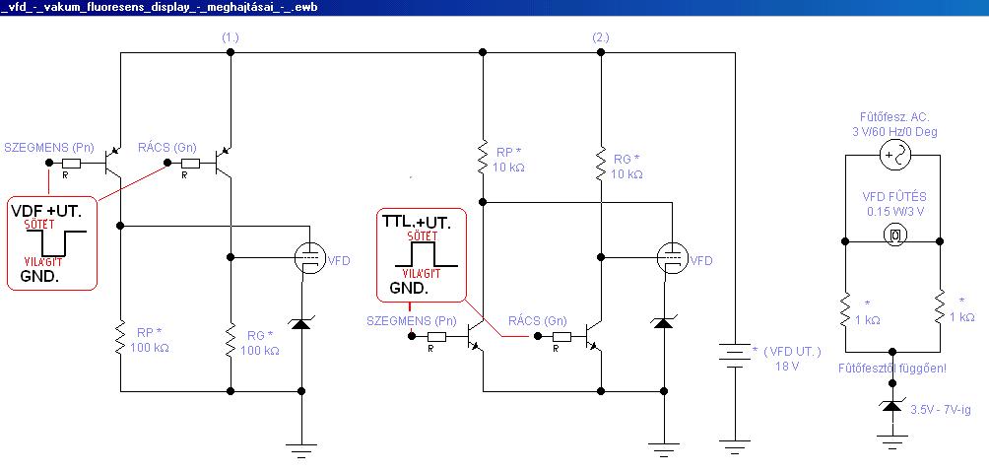
Task: Click the SZEGMENS (Pn) input terminal dot in circuit (2.)
Action: tap(412, 337)
